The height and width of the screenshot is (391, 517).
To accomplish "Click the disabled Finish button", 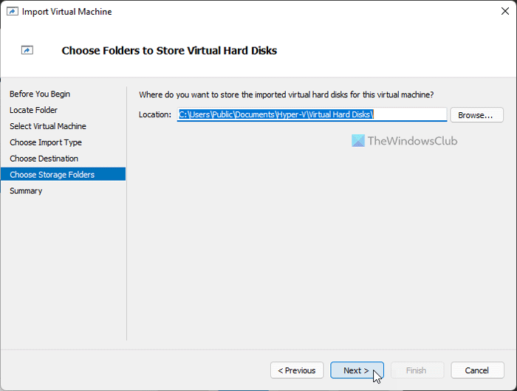I will 417,370.
